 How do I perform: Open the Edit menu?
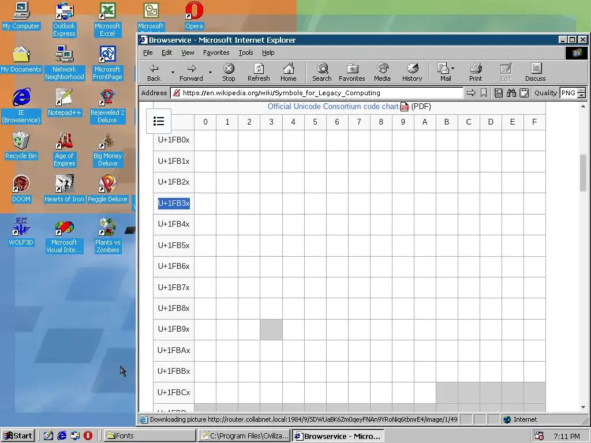pos(167,52)
